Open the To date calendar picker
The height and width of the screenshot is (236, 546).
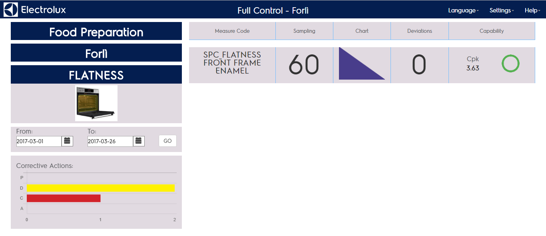(x=139, y=141)
